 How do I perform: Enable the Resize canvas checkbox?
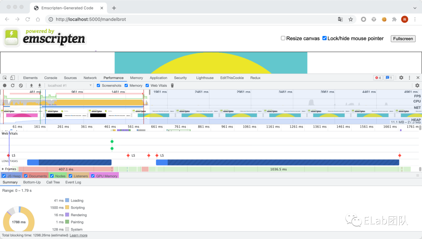[283, 38]
